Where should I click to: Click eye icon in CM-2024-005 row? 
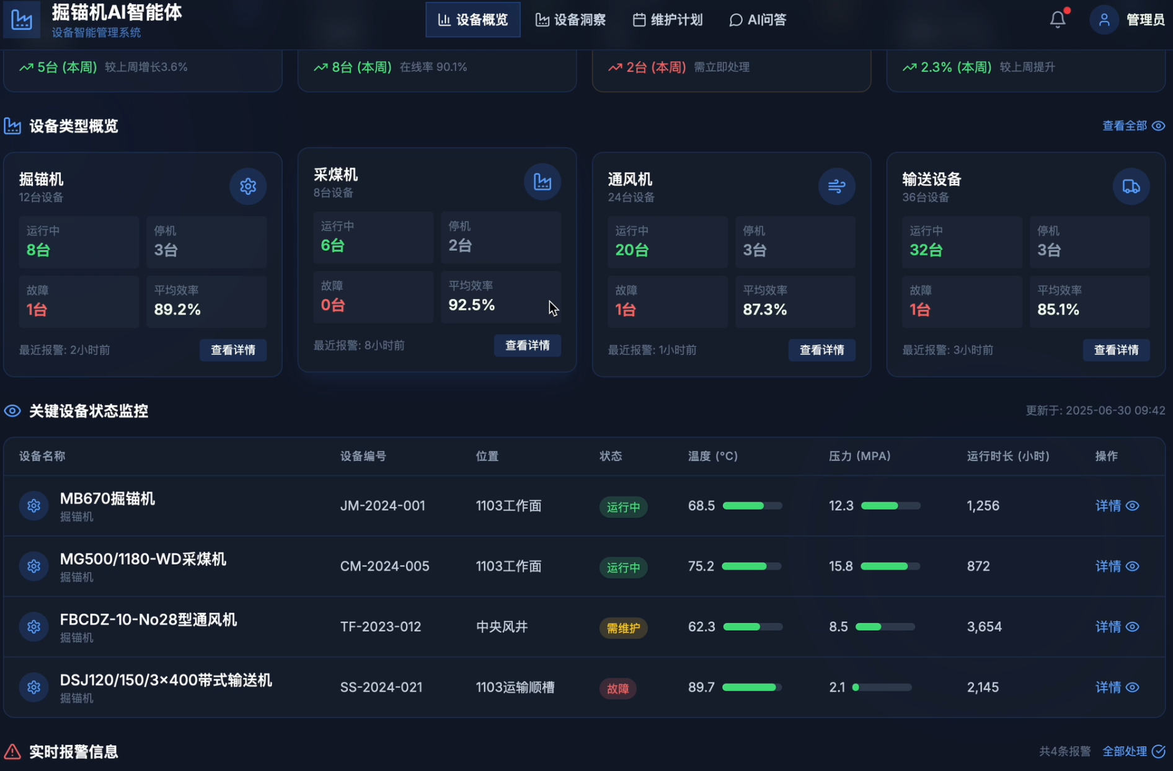pyautogui.click(x=1132, y=566)
